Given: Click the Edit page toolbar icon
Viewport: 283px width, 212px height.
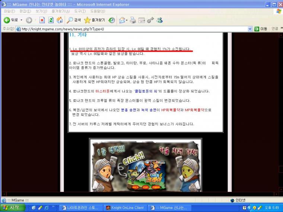Looking at the screenshot, I should [x=141, y=20].
